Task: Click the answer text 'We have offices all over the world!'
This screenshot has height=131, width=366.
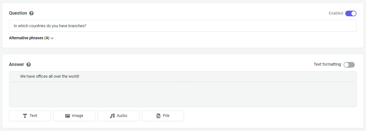Action: (x=50, y=76)
